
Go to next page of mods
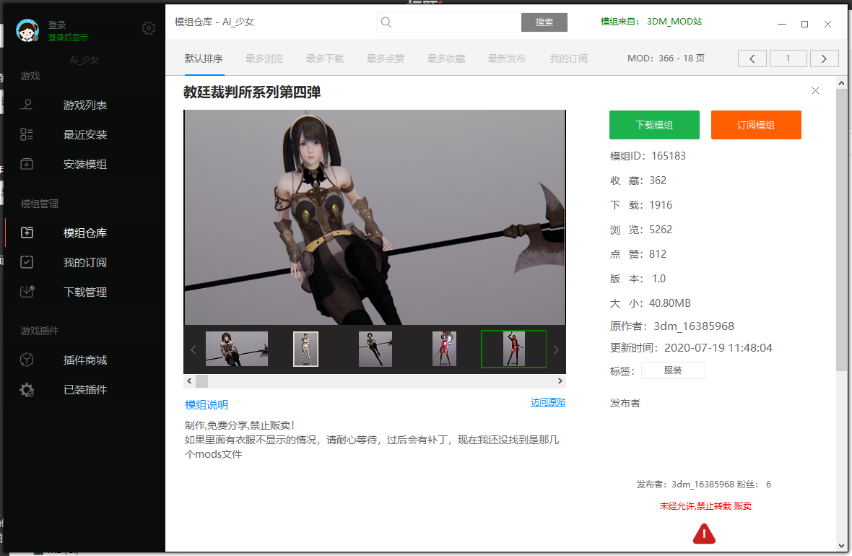point(824,58)
